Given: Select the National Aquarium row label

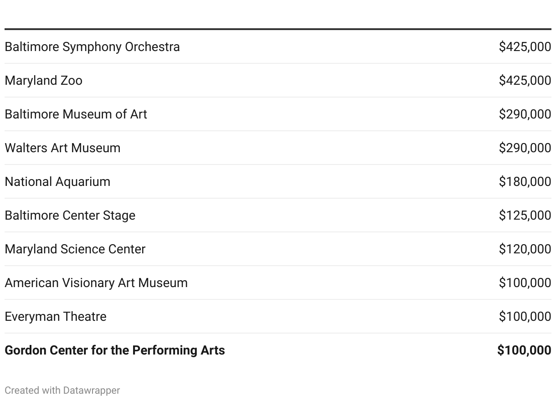Looking at the screenshot, I should pos(57,182).
